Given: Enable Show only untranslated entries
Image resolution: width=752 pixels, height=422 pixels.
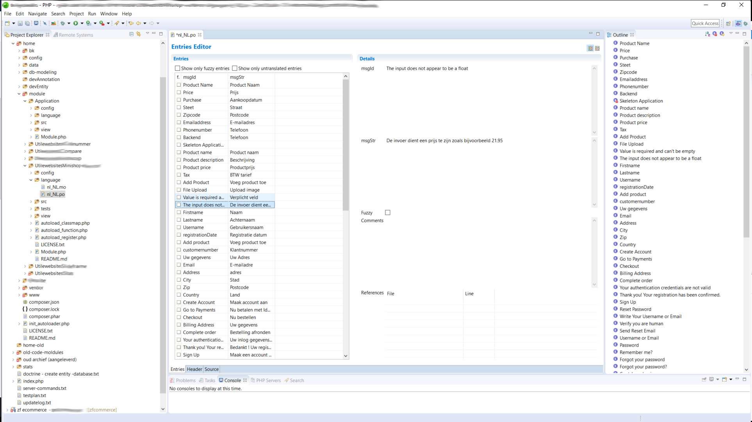Looking at the screenshot, I should pos(235,68).
